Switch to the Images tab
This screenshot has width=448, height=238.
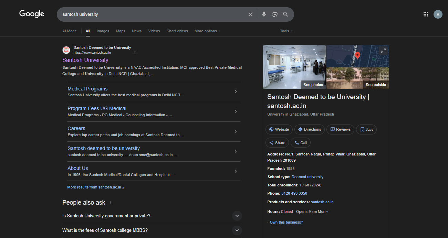tap(103, 31)
